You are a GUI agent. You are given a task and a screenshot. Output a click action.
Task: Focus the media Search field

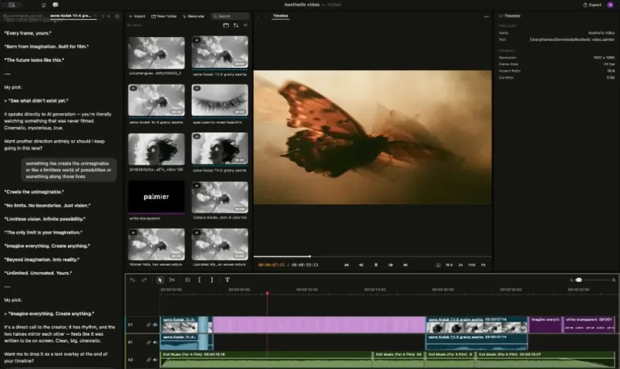[x=230, y=16]
